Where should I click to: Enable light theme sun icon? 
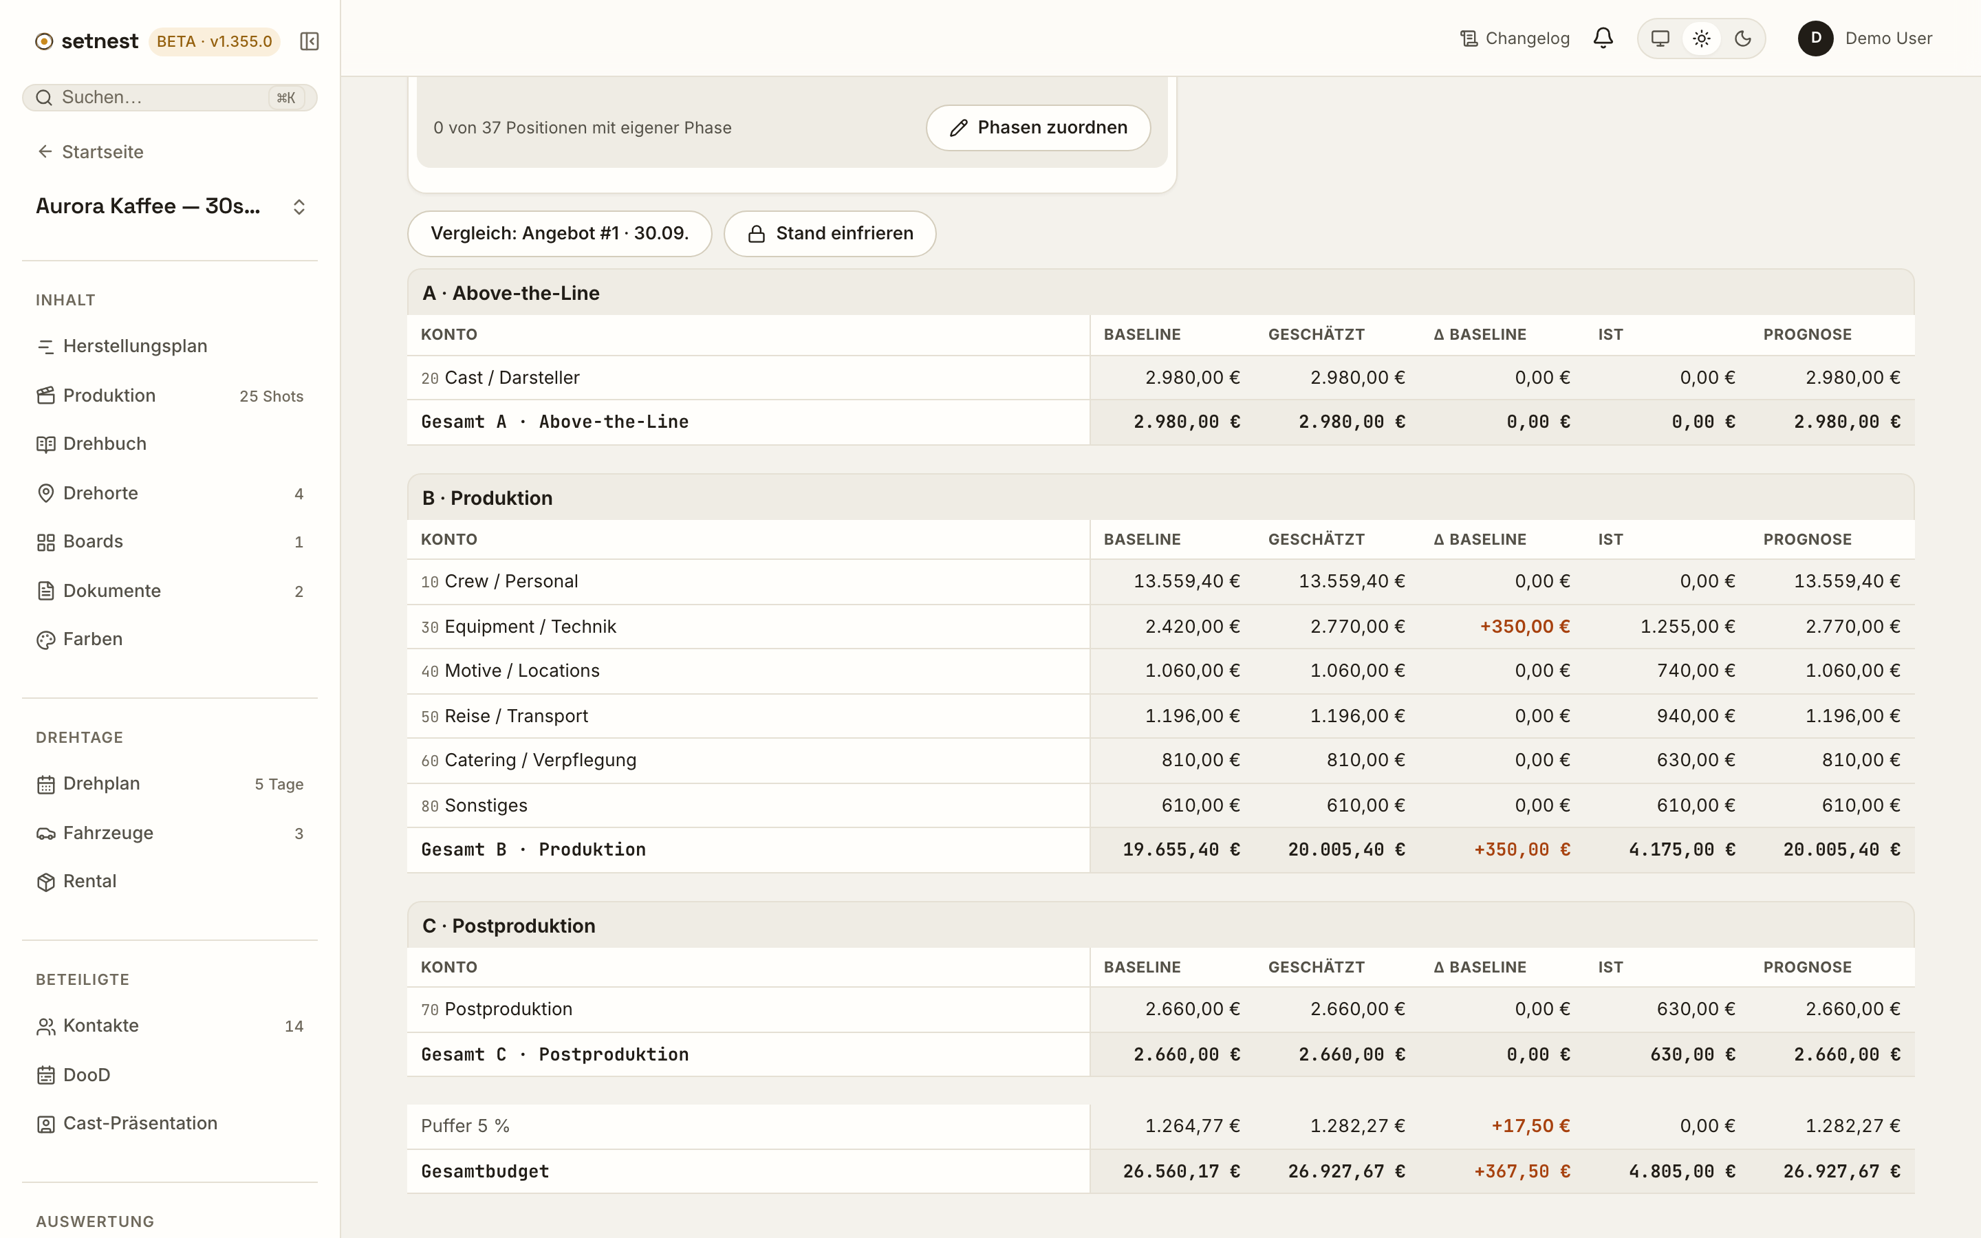[1701, 39]
